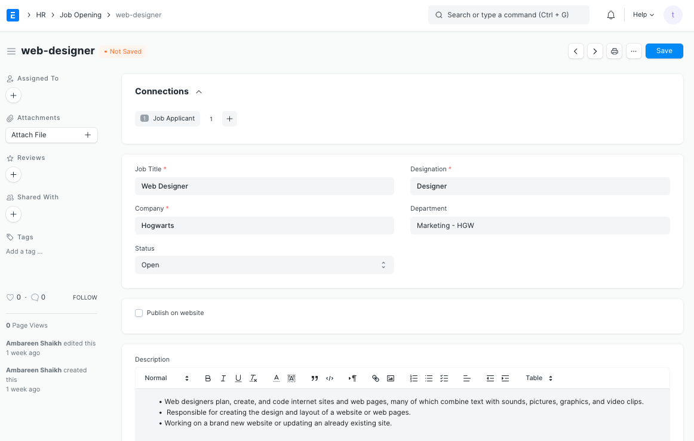Click the Designation field
The height and width of the screenshot is (441, 694).
point(540,186)
